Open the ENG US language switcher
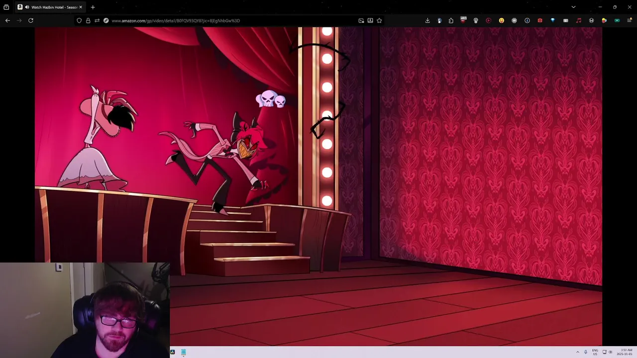The image size is (637, 358). [x=595, y=352]
